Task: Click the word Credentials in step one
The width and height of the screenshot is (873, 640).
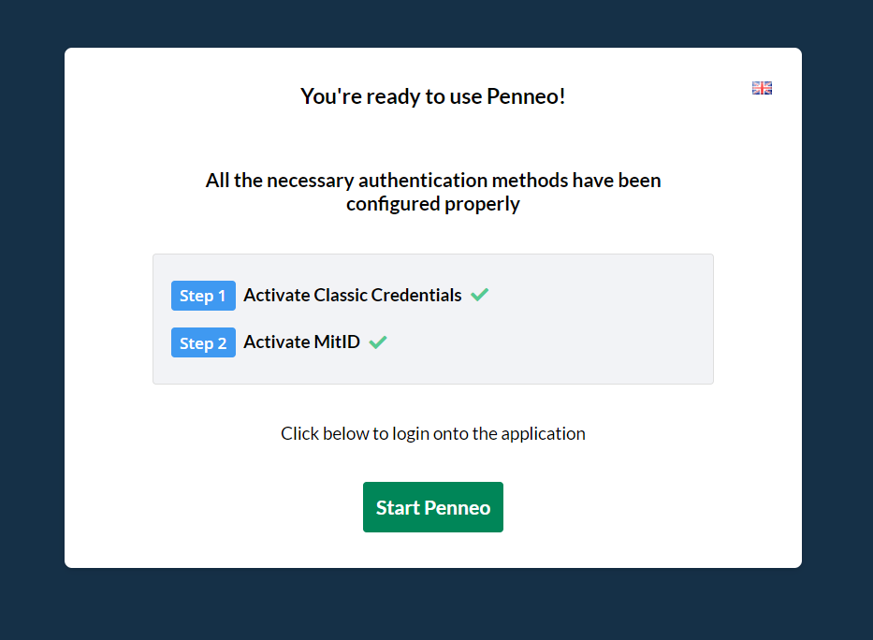Action: point(416,295)
